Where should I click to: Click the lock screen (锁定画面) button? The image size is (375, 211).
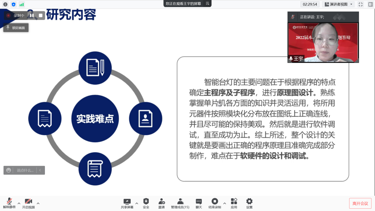[16, 28]
